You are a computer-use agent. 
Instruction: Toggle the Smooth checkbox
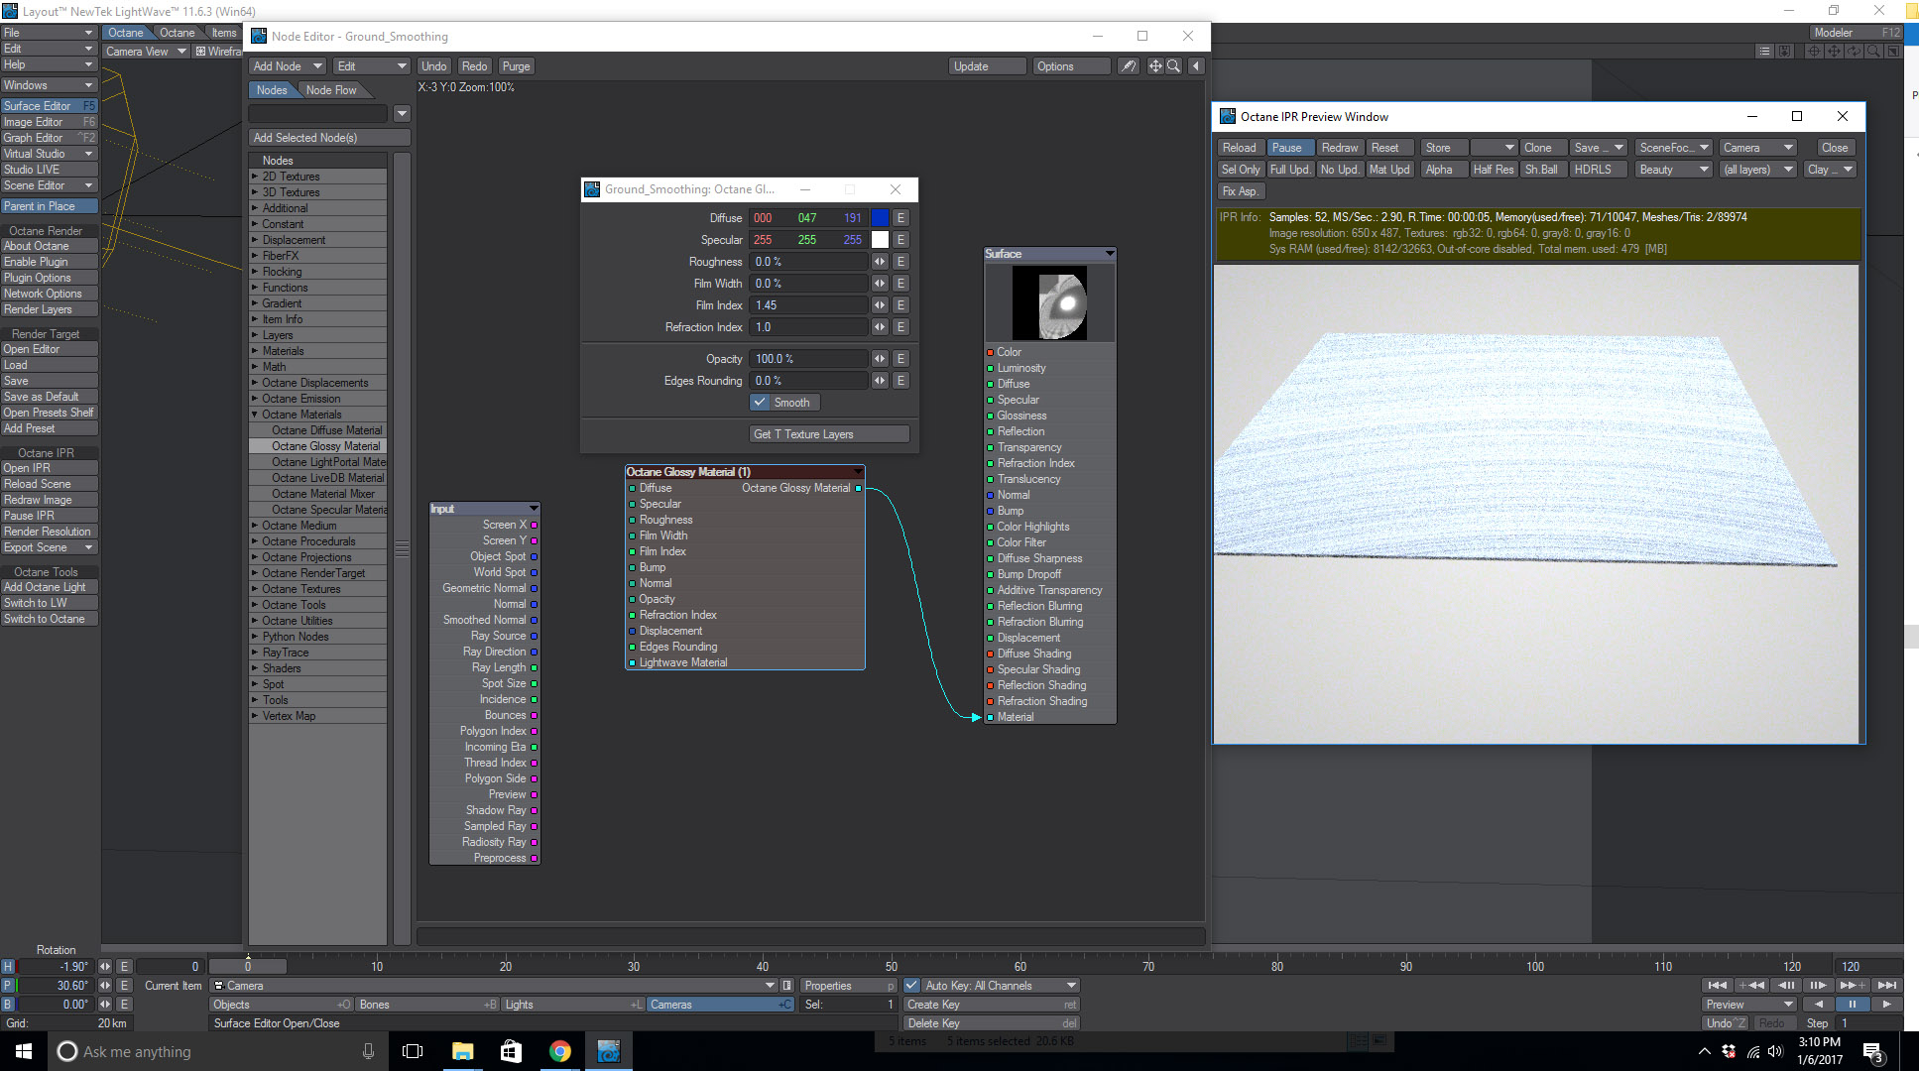(761, 403)
